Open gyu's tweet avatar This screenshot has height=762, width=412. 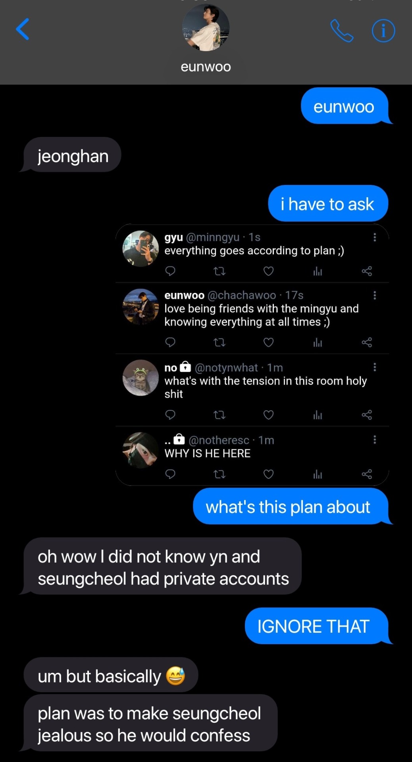coord(141,248)
